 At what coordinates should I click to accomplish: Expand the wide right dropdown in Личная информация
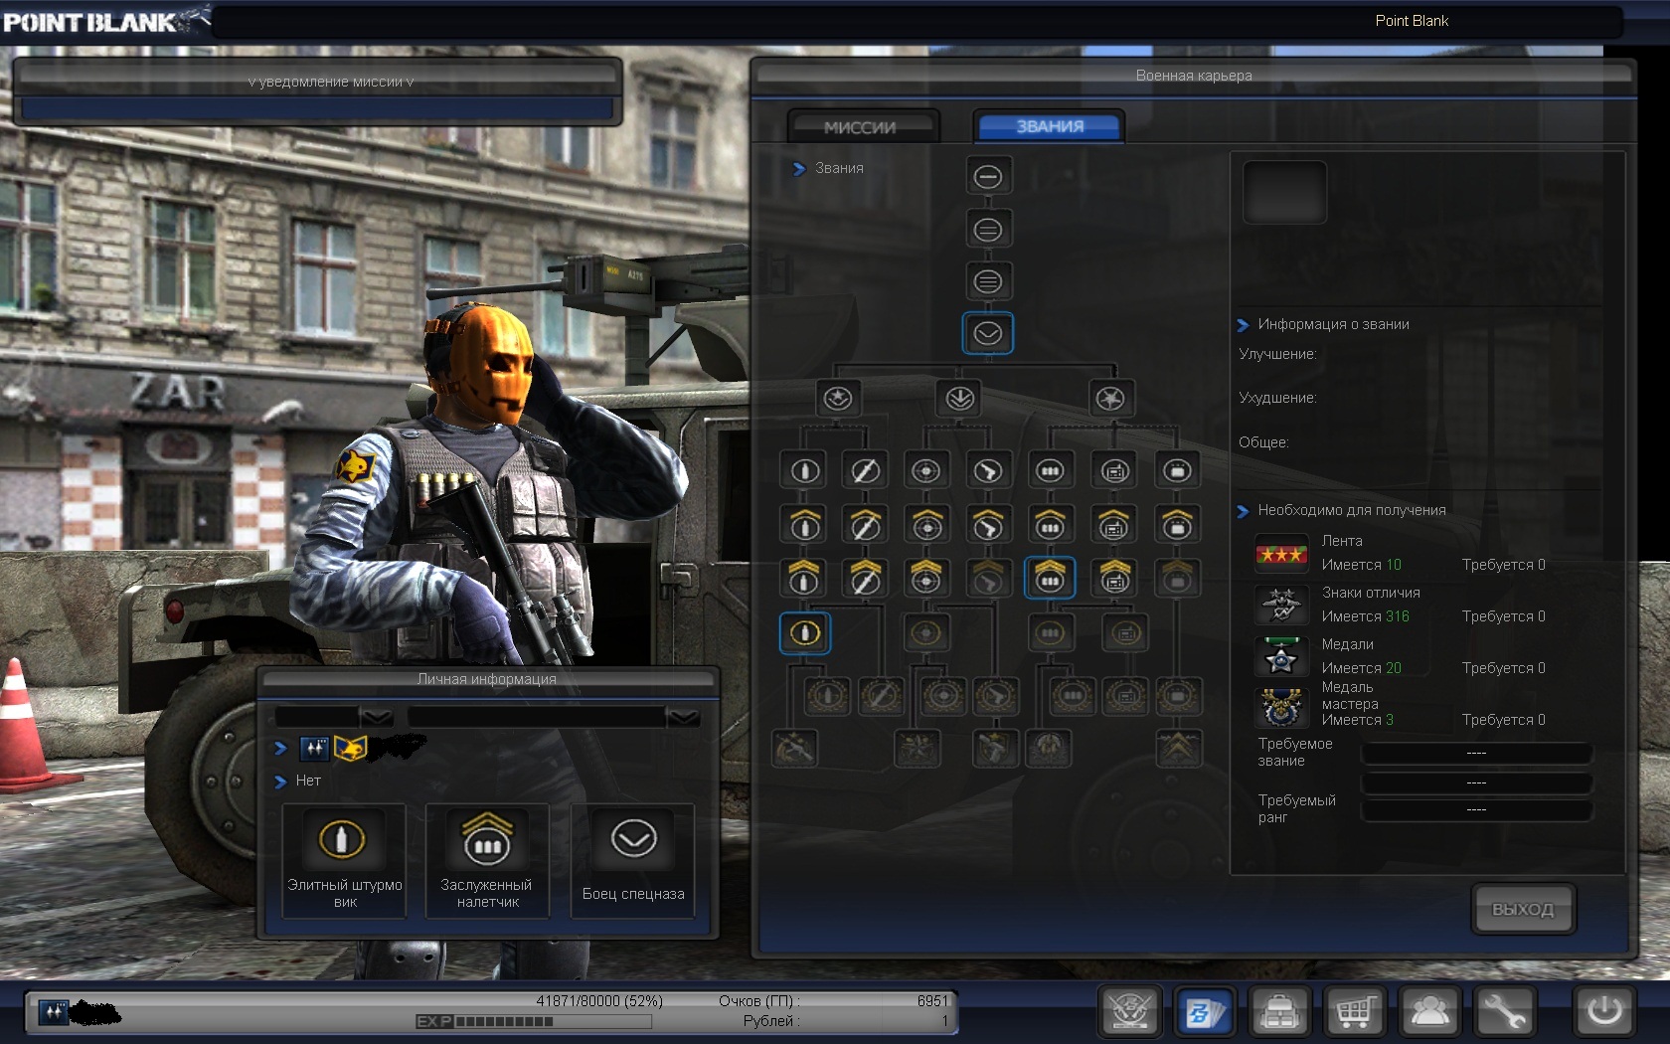pyautogui.click(x=683, y=717)
